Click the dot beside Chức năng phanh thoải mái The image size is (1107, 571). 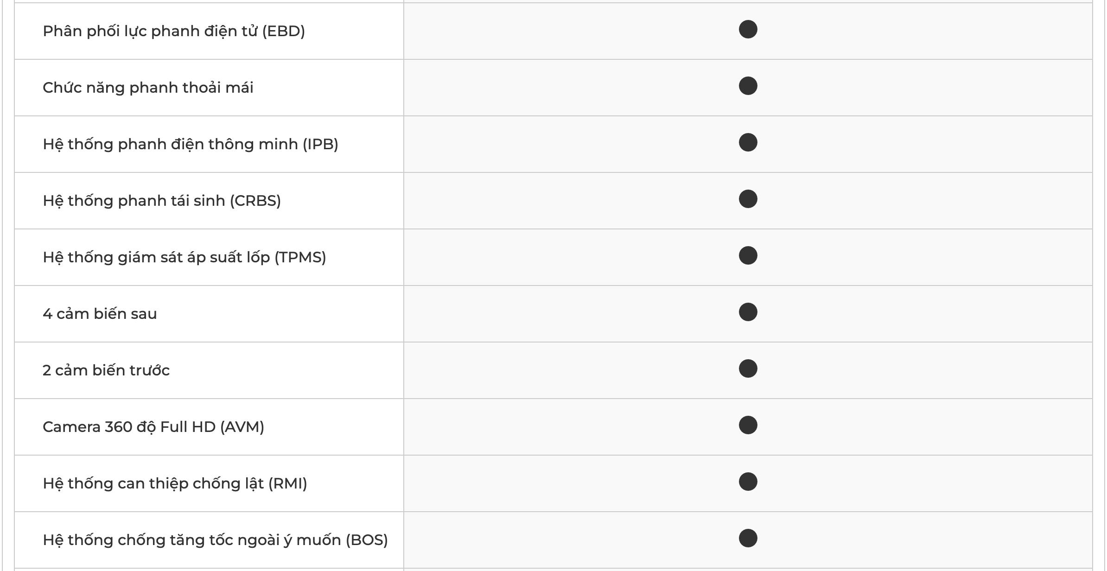(x=748, y=86)
